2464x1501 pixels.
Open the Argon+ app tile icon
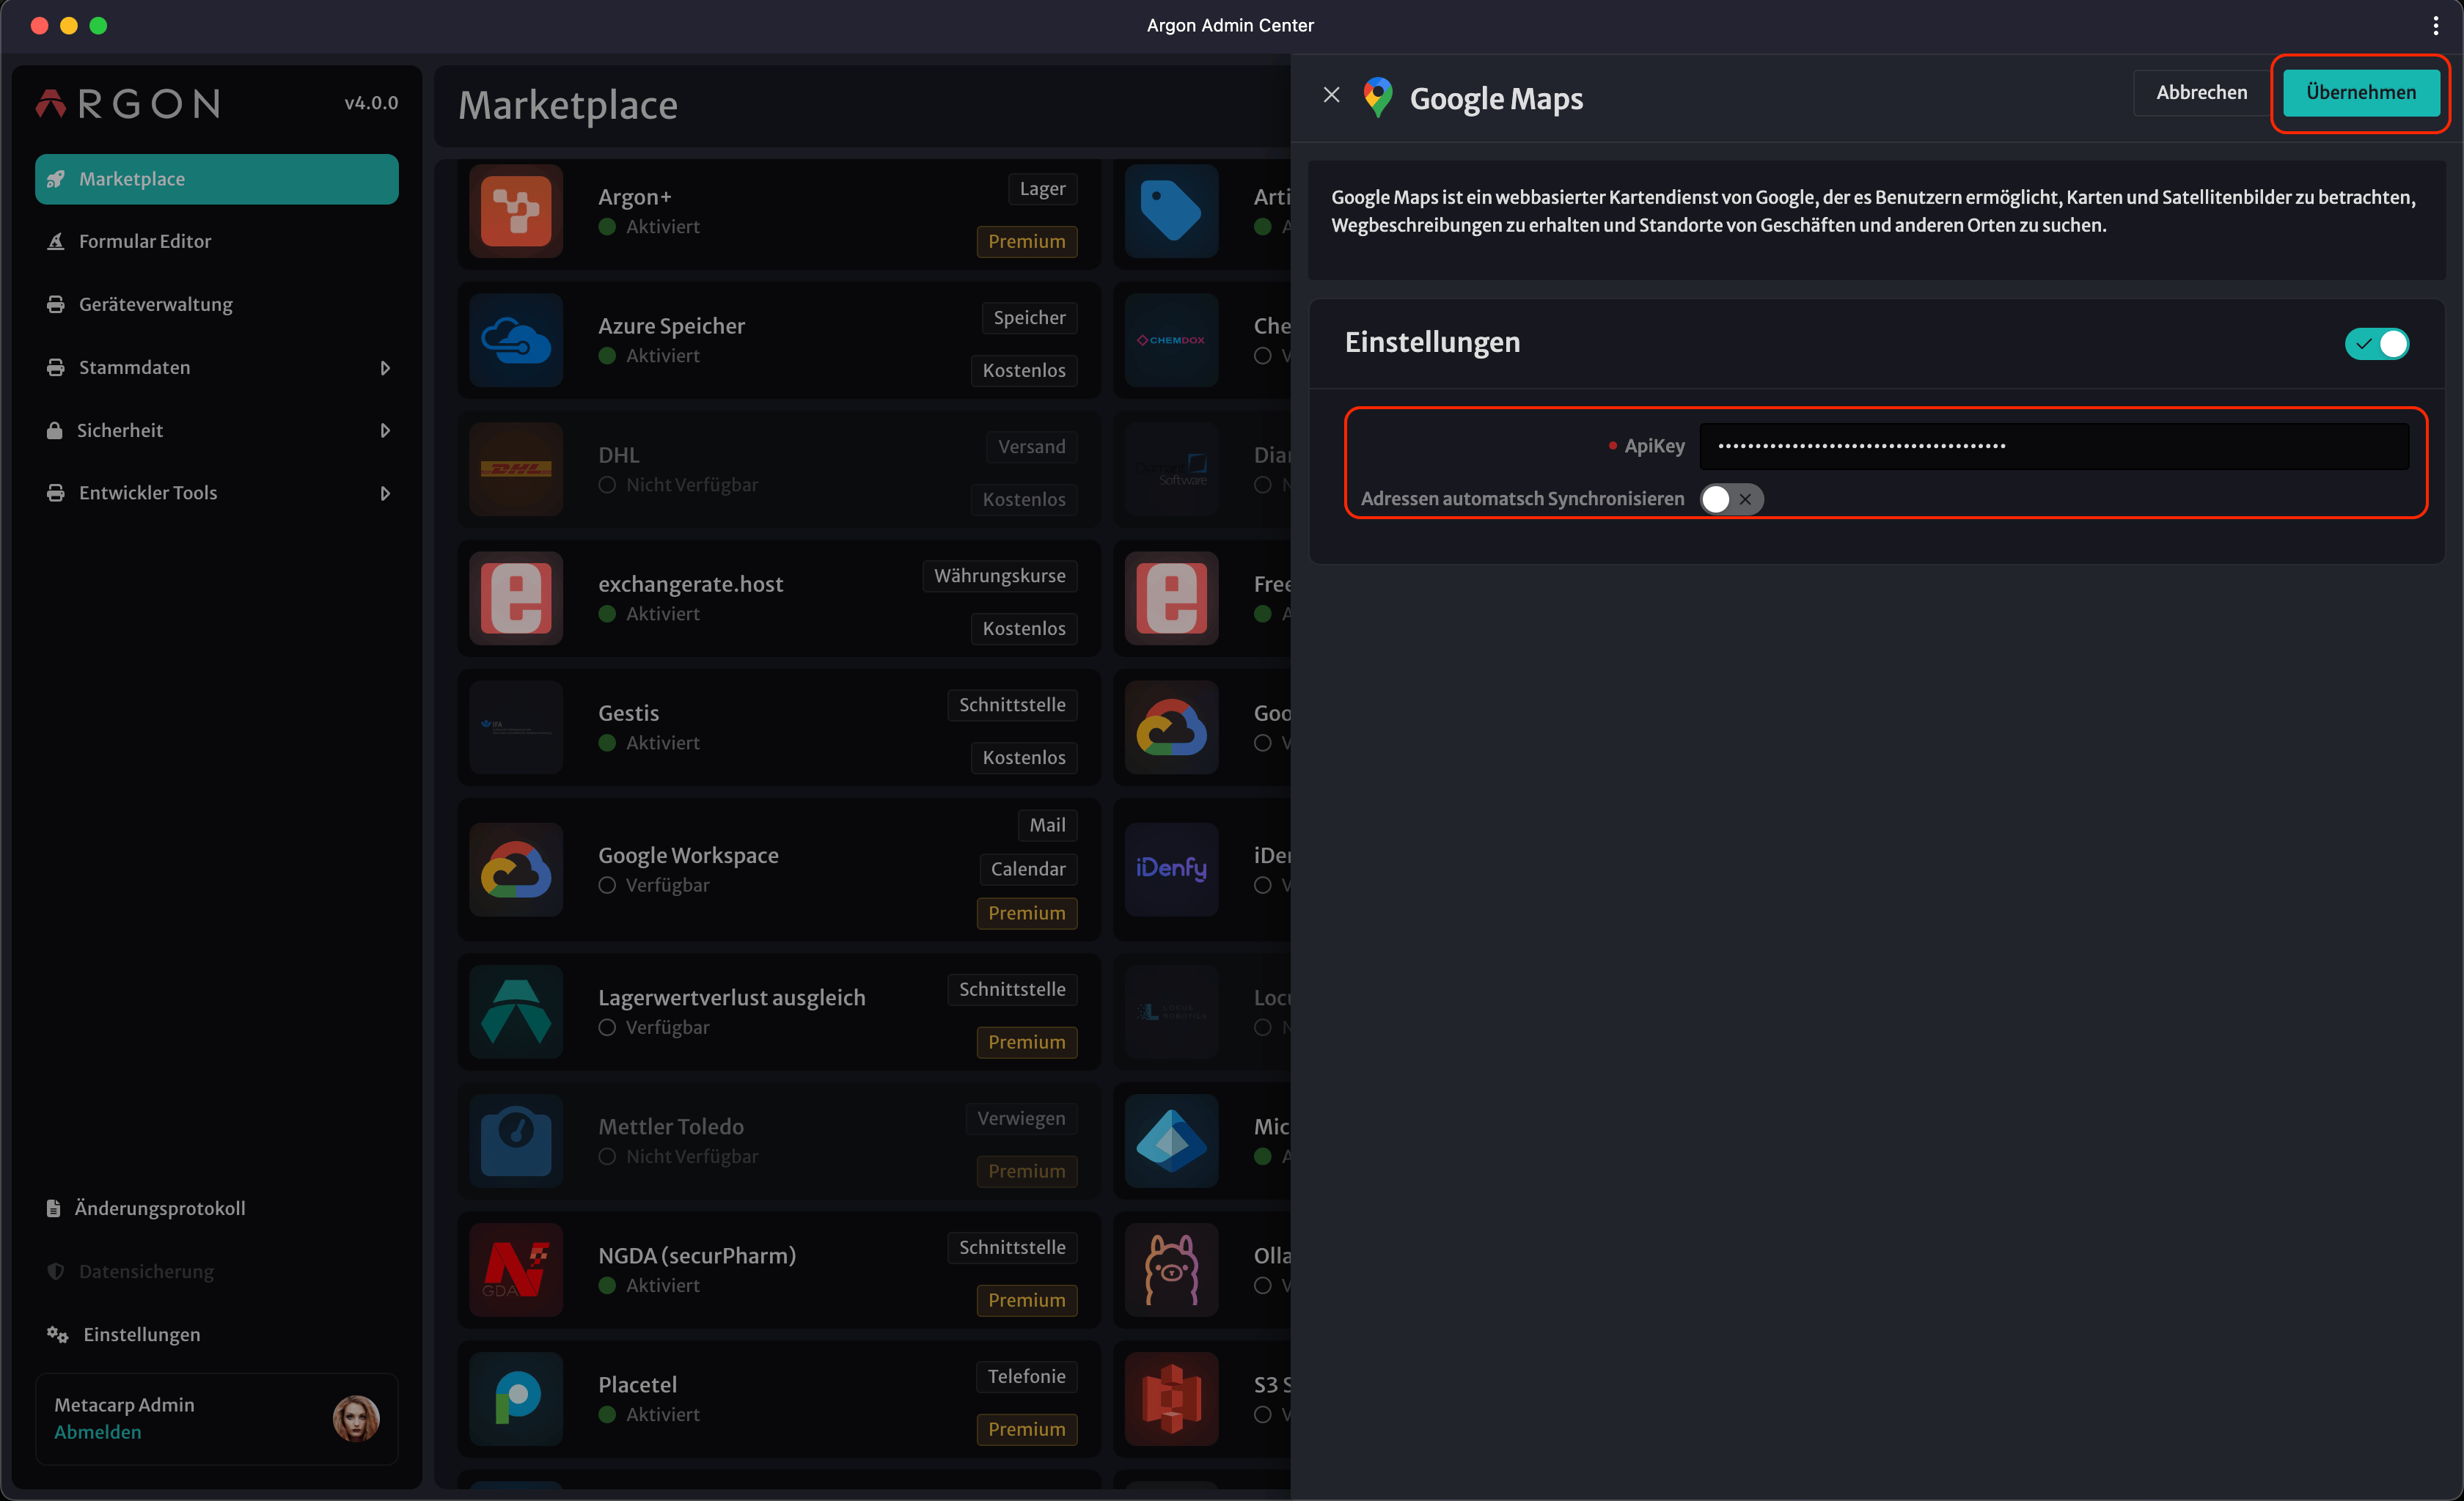(x=516, y=211)
